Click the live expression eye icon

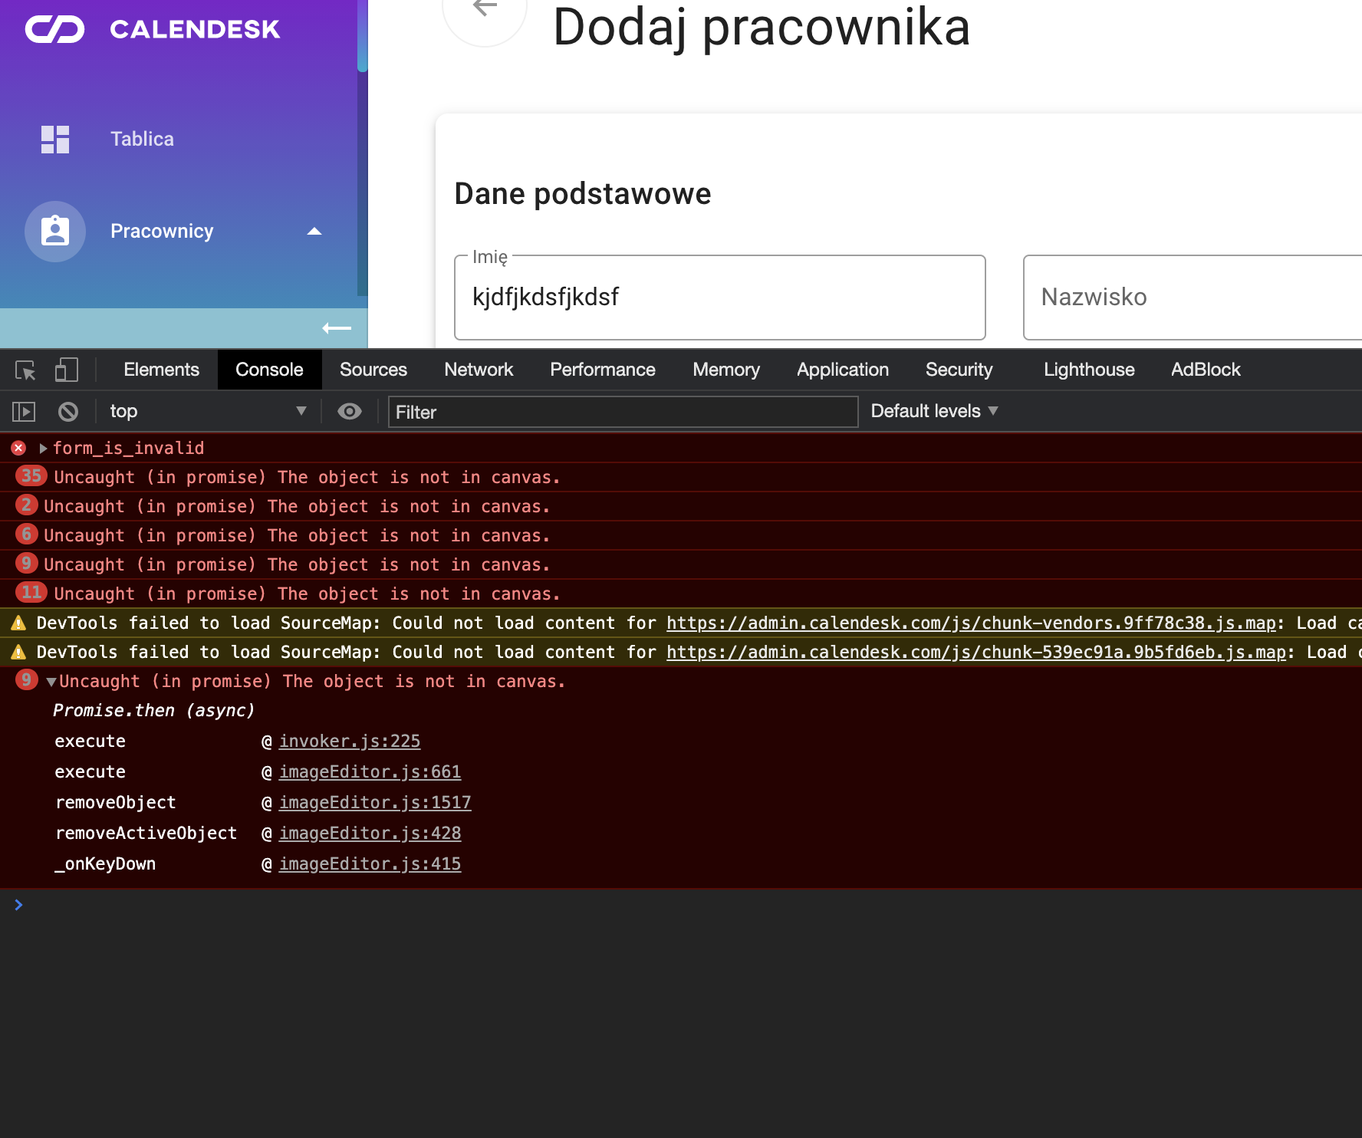pos(350,411)
